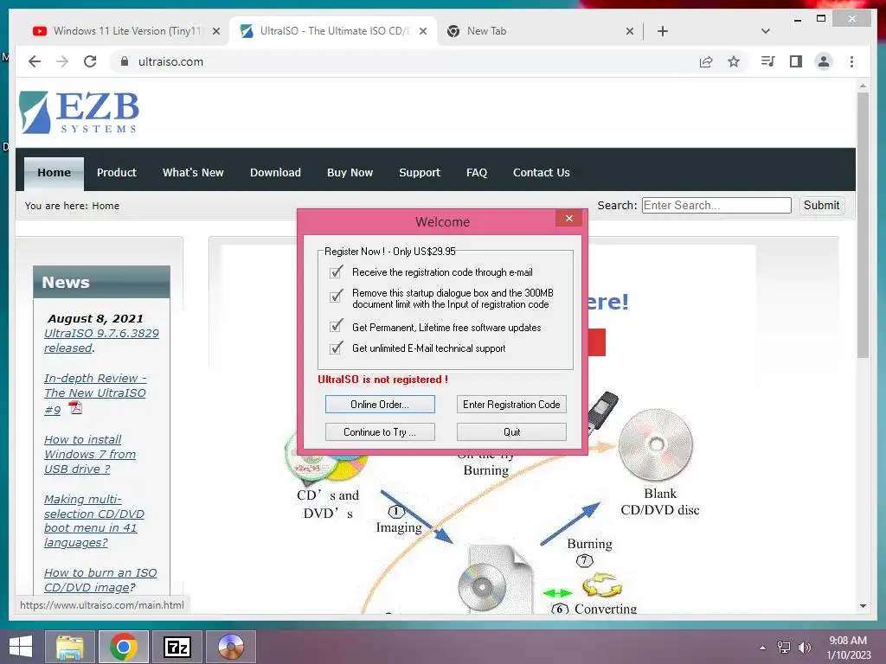Open the network icon in system tray
Screen dimensions: 886x664
point(783,648)
